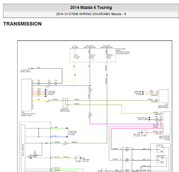Click the AT fuse 10A symbol
Viewport: 179px width, 172px height.
(x=75, y=57)
